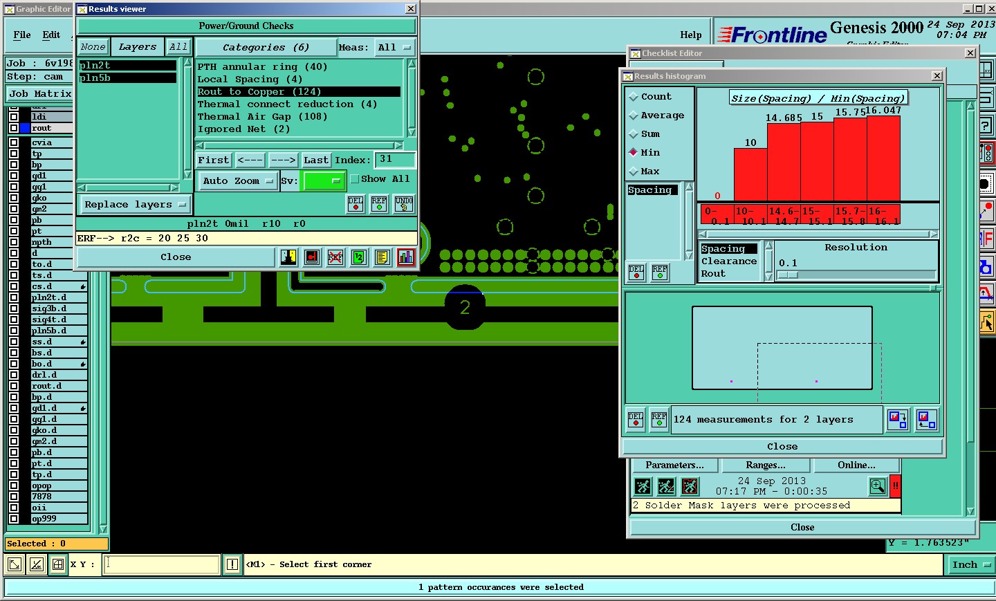Screen dimensions: 996x601
Task: Select PTH annular ring (40) category
Action: coord(262,67)
